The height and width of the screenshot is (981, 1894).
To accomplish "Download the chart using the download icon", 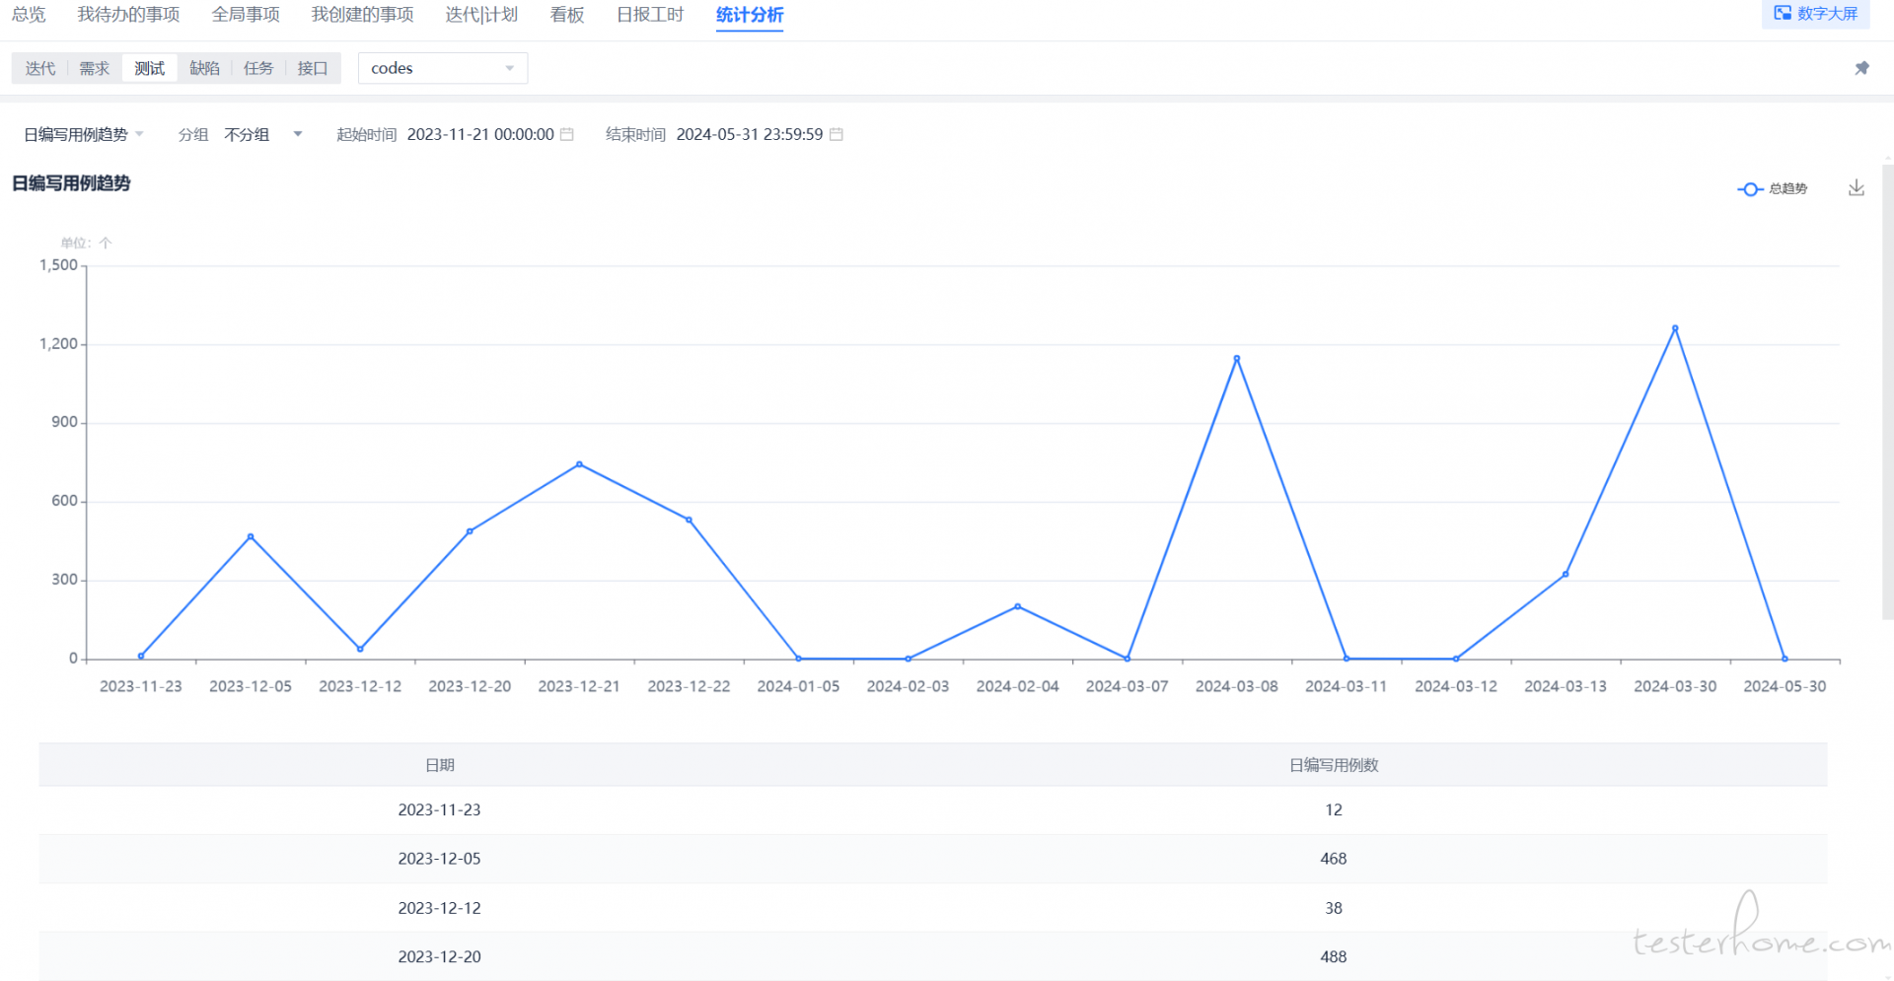I will (1856, 188).
